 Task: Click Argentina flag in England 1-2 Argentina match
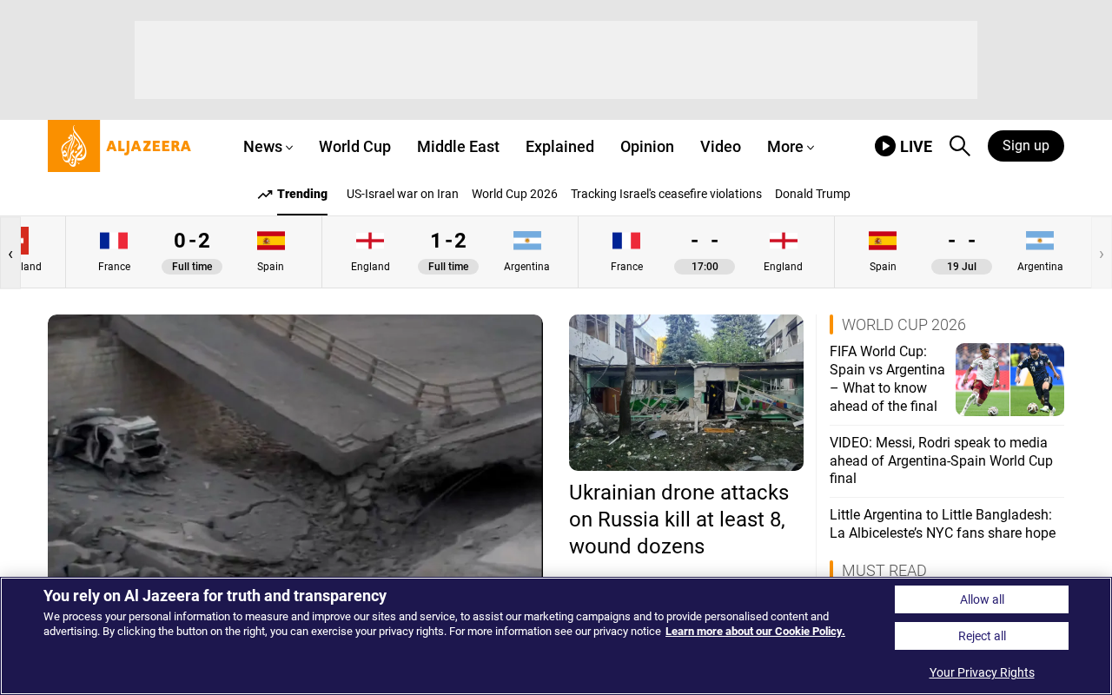pyautogui.click(x=526, y=241)
